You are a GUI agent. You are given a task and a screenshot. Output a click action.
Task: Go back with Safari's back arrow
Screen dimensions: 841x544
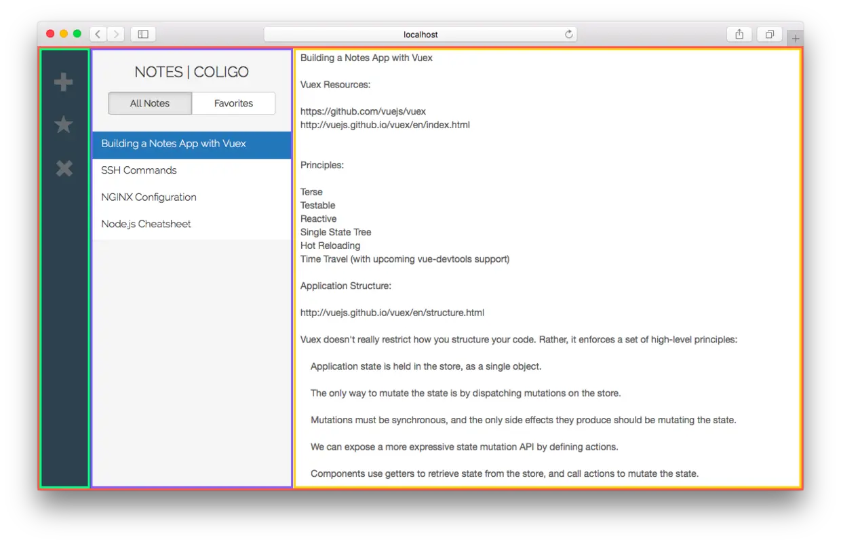(x=98, y=34)
